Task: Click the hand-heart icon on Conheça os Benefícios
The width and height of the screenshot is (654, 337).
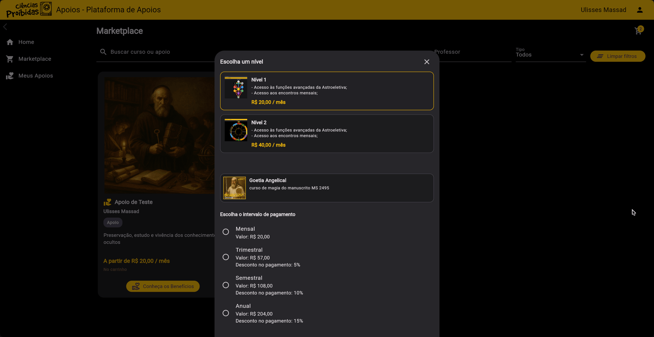Action: 135,286
